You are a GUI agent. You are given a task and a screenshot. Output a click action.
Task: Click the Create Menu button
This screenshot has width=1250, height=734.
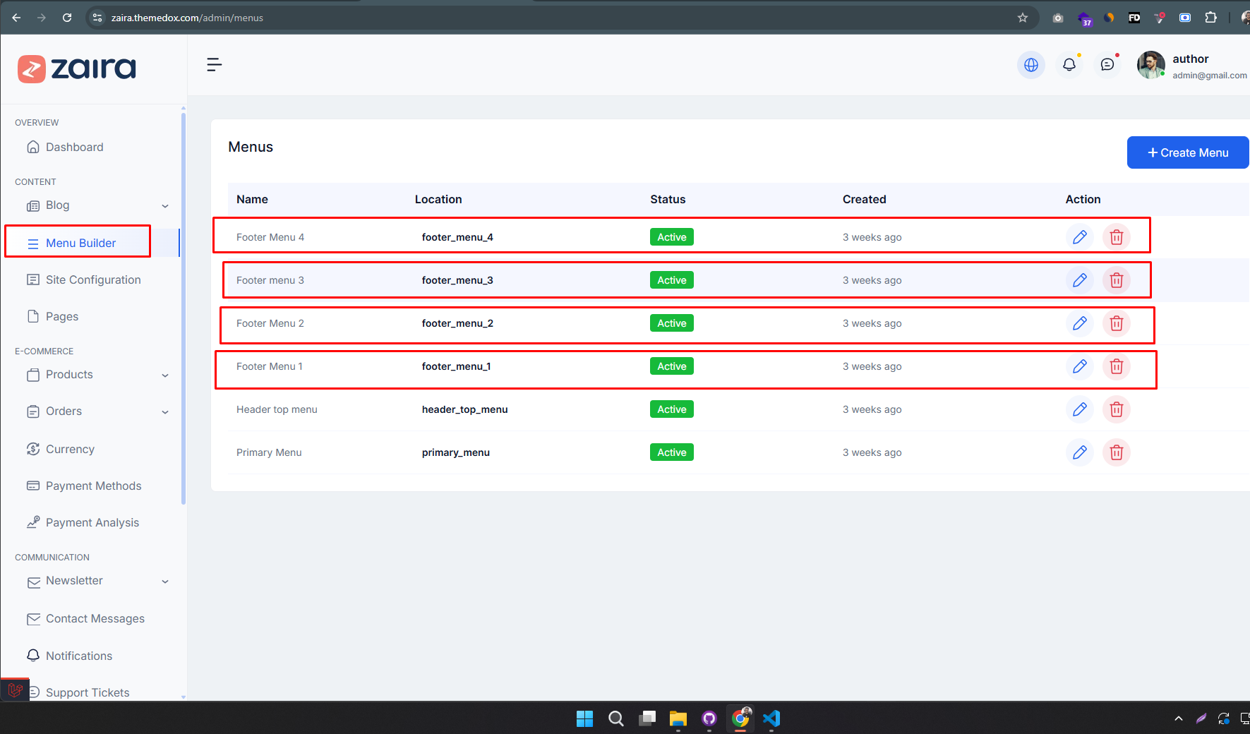point(1187,152)
